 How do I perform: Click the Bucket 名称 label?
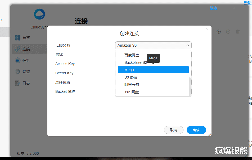click(x=65, y=91)
